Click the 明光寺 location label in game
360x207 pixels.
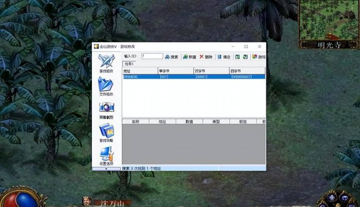click(x=329, y=45)
